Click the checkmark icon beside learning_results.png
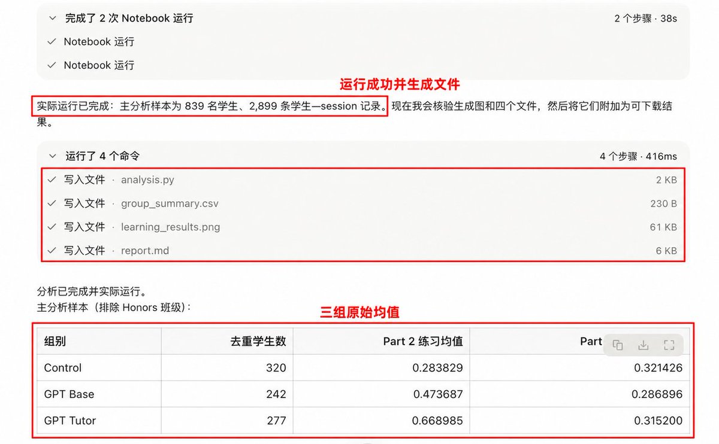 coord(52,227)
